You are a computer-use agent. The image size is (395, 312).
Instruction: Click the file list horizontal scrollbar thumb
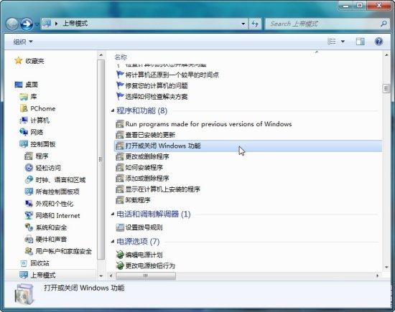(146, 275)
